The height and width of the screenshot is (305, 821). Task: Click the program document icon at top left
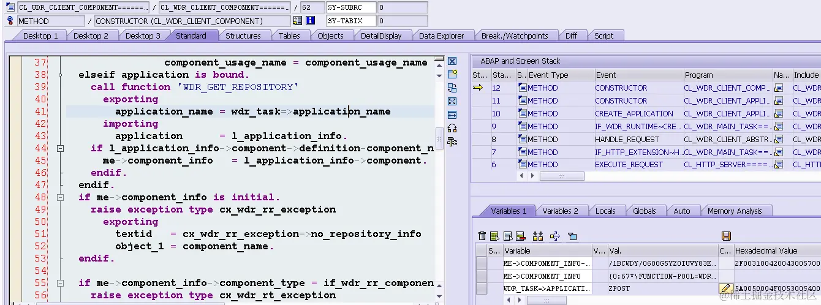click(x=10, y=7)
